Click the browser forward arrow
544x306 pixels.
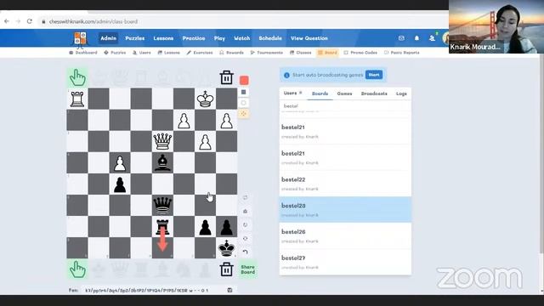click(18, 21)
